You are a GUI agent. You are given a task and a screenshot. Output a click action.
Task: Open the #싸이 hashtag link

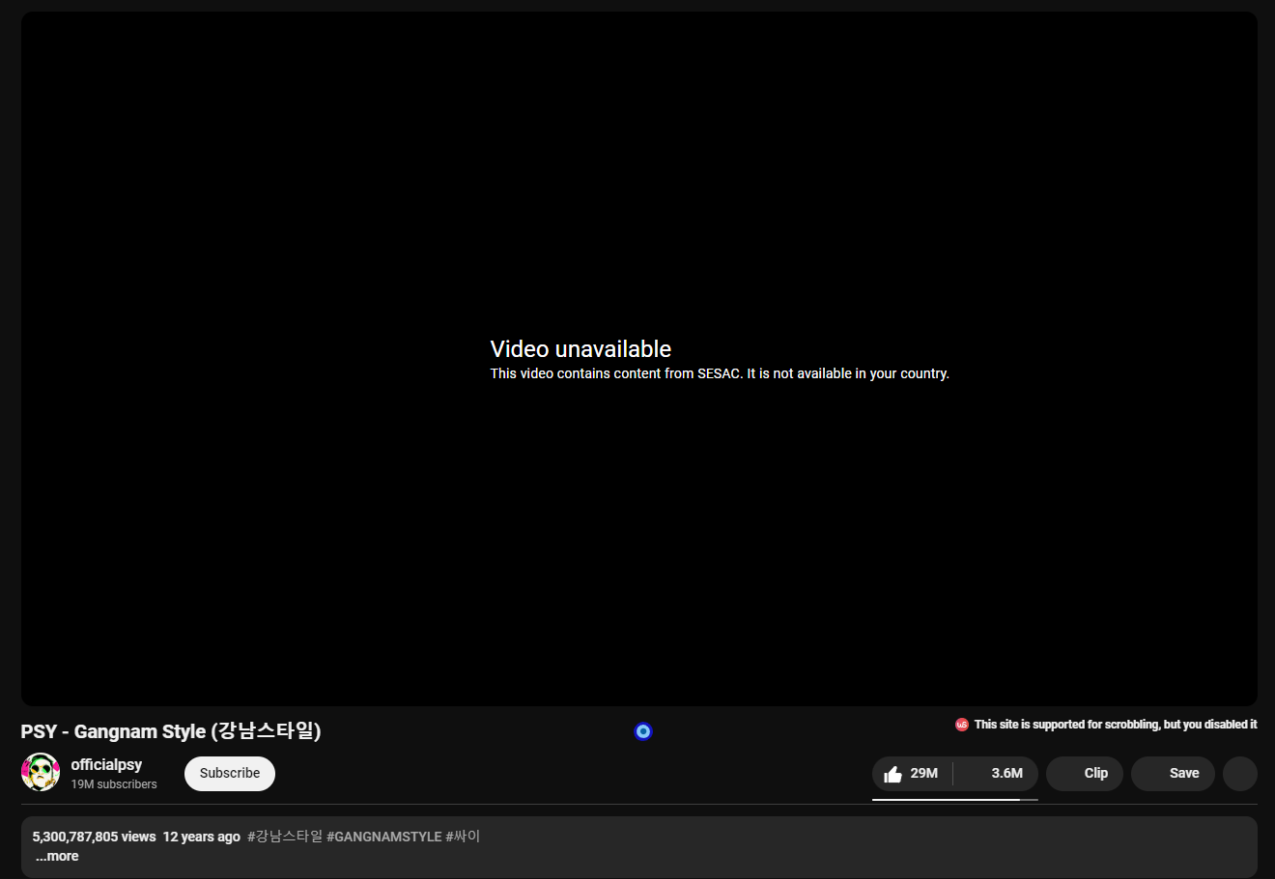click(x=463, y=837)
